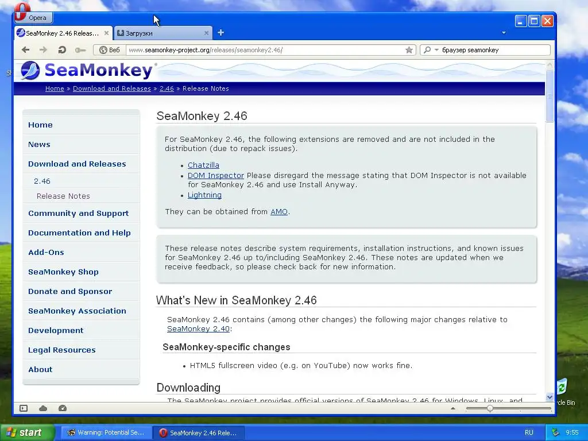The height and width of the screenshot is (441, 588).
Task: Click the RU language indicator
Action: pos(529,433)
